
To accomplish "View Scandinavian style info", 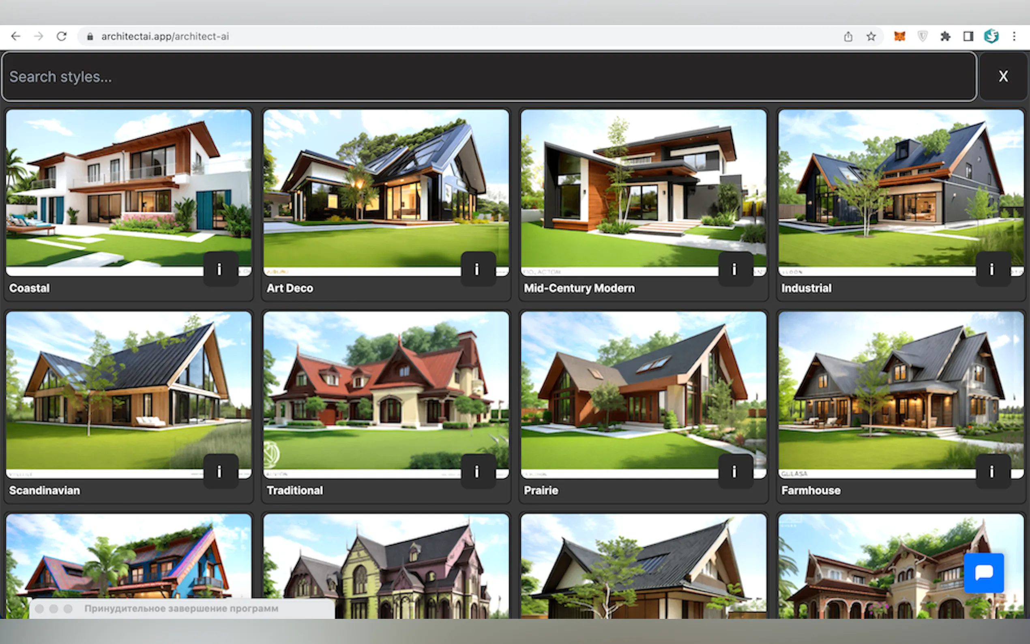I will coord(220,471).
